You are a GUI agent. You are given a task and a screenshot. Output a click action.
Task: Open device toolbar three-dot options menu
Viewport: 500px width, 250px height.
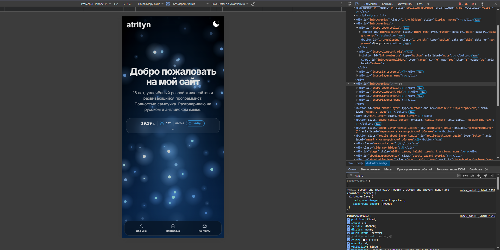click(342, 4)
